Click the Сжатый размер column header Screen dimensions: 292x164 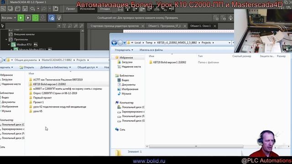[241, 56]
